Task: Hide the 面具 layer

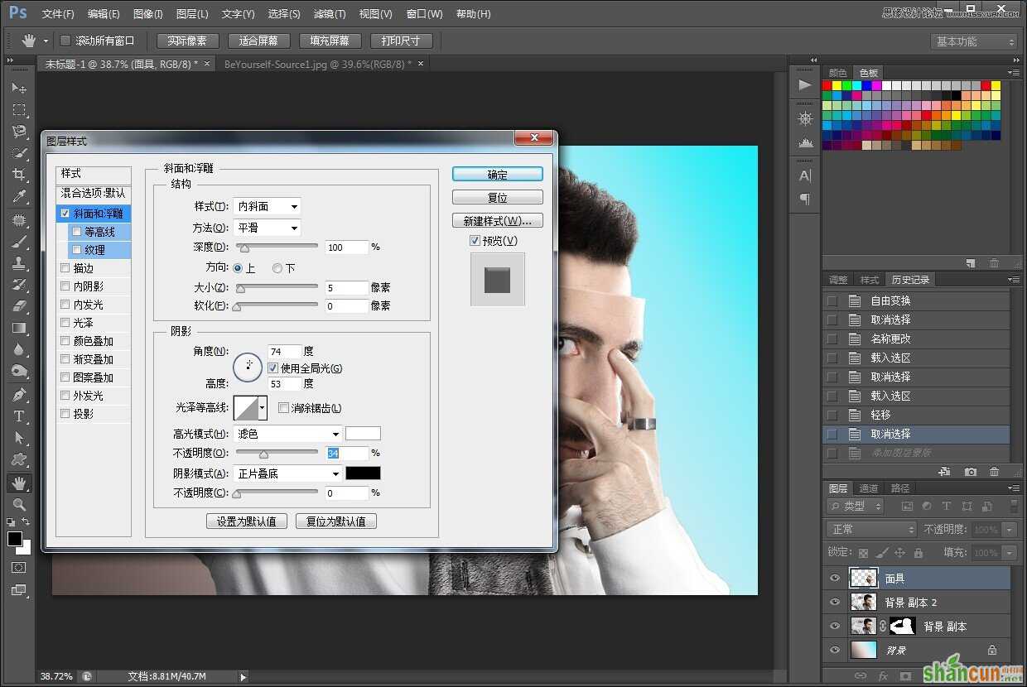Action: point(835,579)
